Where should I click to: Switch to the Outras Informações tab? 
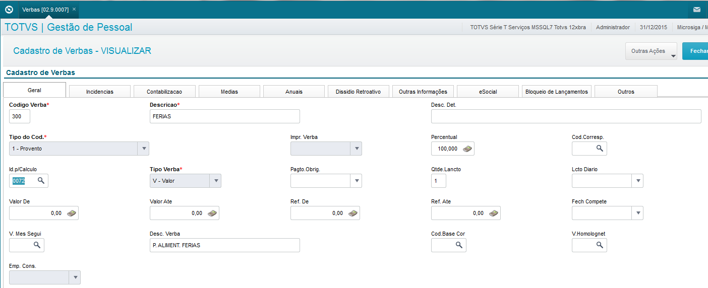pos(423,92)
